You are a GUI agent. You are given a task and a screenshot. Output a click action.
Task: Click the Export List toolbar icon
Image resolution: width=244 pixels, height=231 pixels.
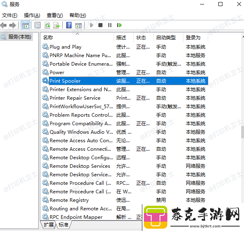tap(57, 25)
